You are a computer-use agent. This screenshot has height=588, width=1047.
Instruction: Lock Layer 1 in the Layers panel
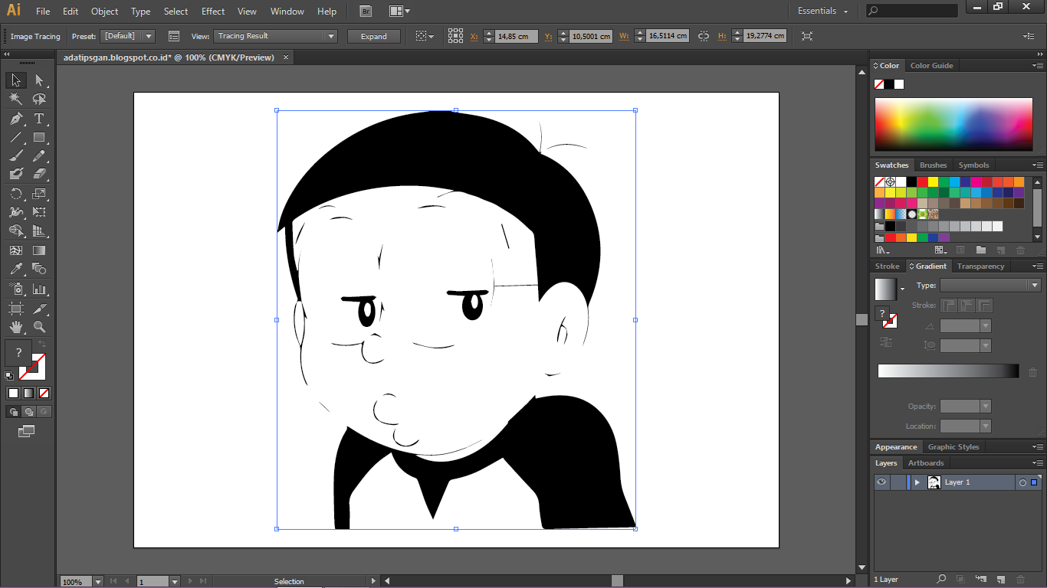click(898, 482)
